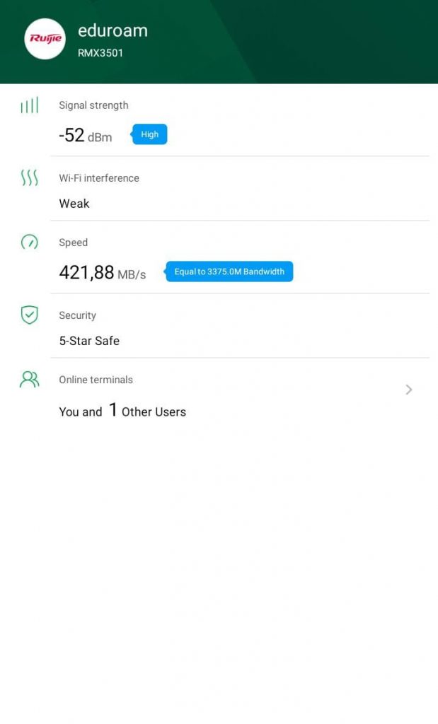The width and height of the screenshot is (438, 724).
Task: Select the eduroam network title
Action: [x=113, y=30]
